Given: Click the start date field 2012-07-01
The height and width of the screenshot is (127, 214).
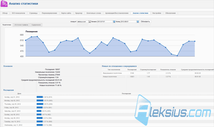Looking at the screenshot, I should click(x=105, y=22).
